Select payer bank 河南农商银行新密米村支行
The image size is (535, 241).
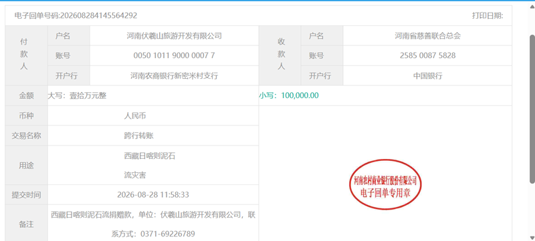pyautogui.click(x=174, y=75)
